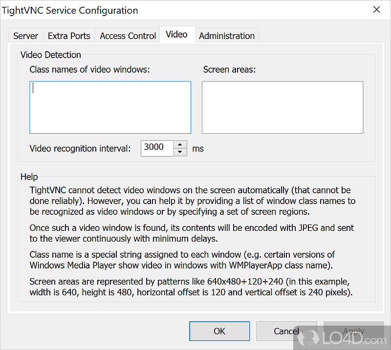Open the Administration tab
391x350 pixels.
(x=227, y=36)
